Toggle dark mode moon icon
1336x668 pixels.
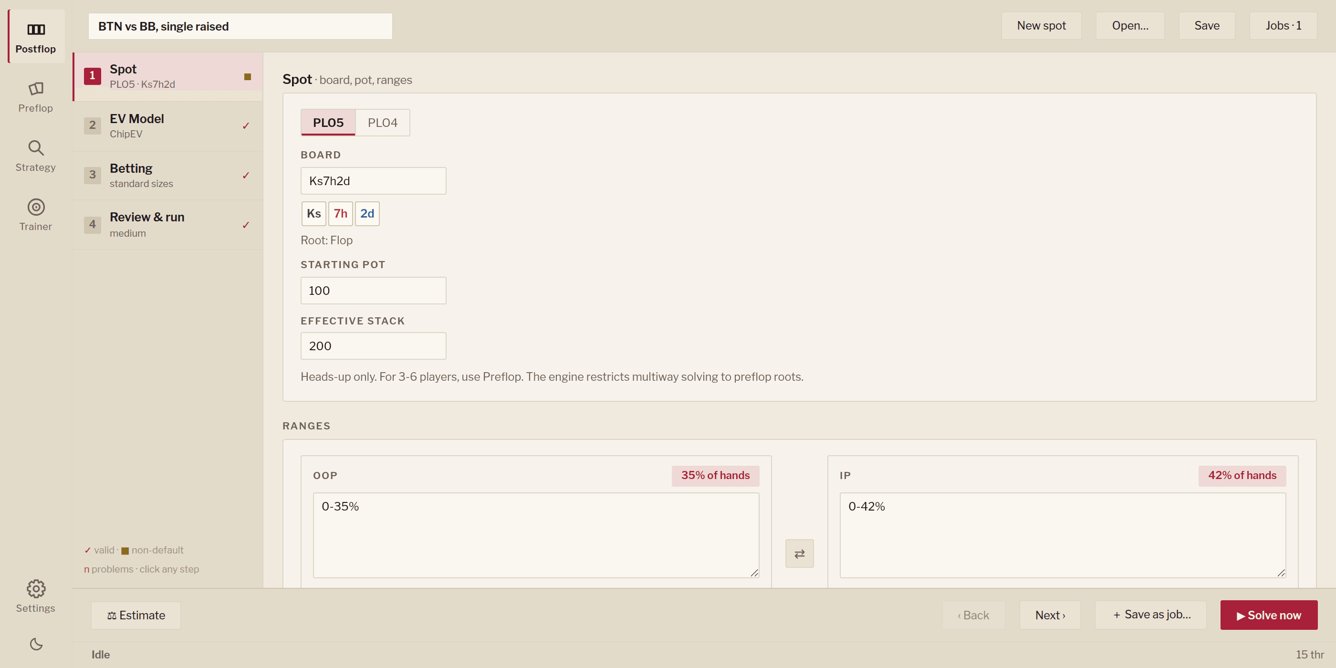[x=36, y=644]
